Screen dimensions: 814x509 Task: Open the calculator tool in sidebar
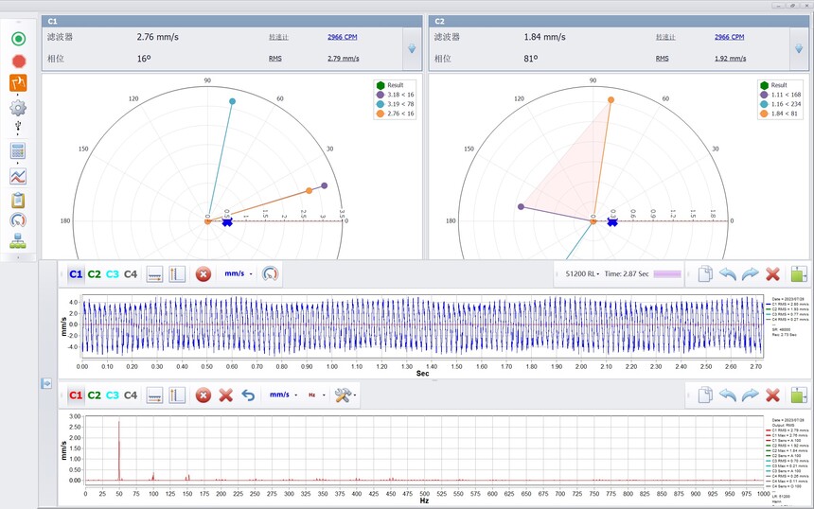[18, 150]
